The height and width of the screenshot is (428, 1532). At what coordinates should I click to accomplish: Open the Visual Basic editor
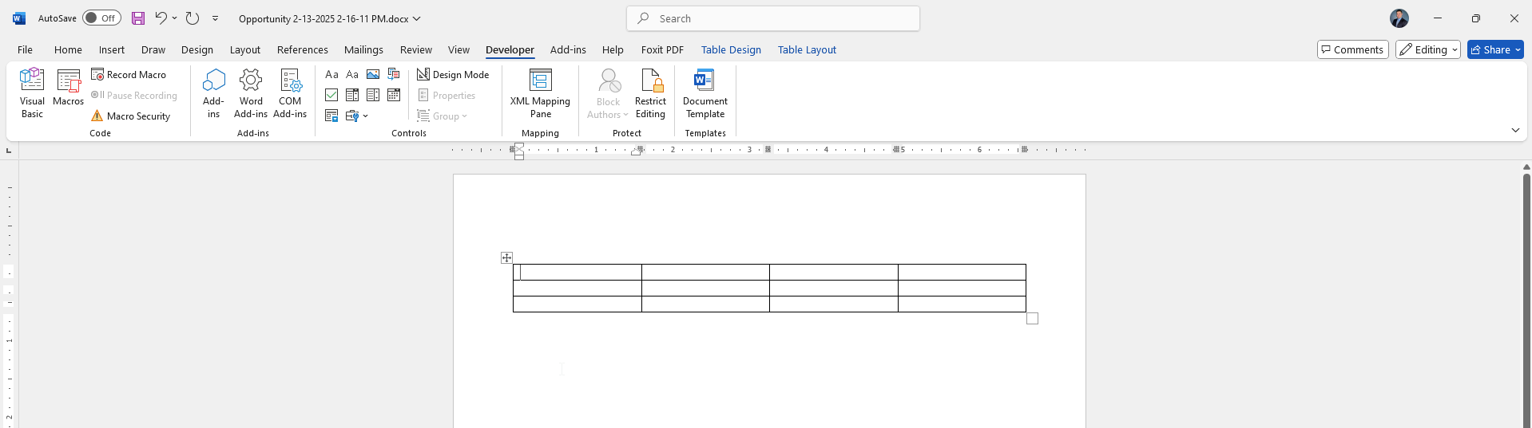(32, 93)
